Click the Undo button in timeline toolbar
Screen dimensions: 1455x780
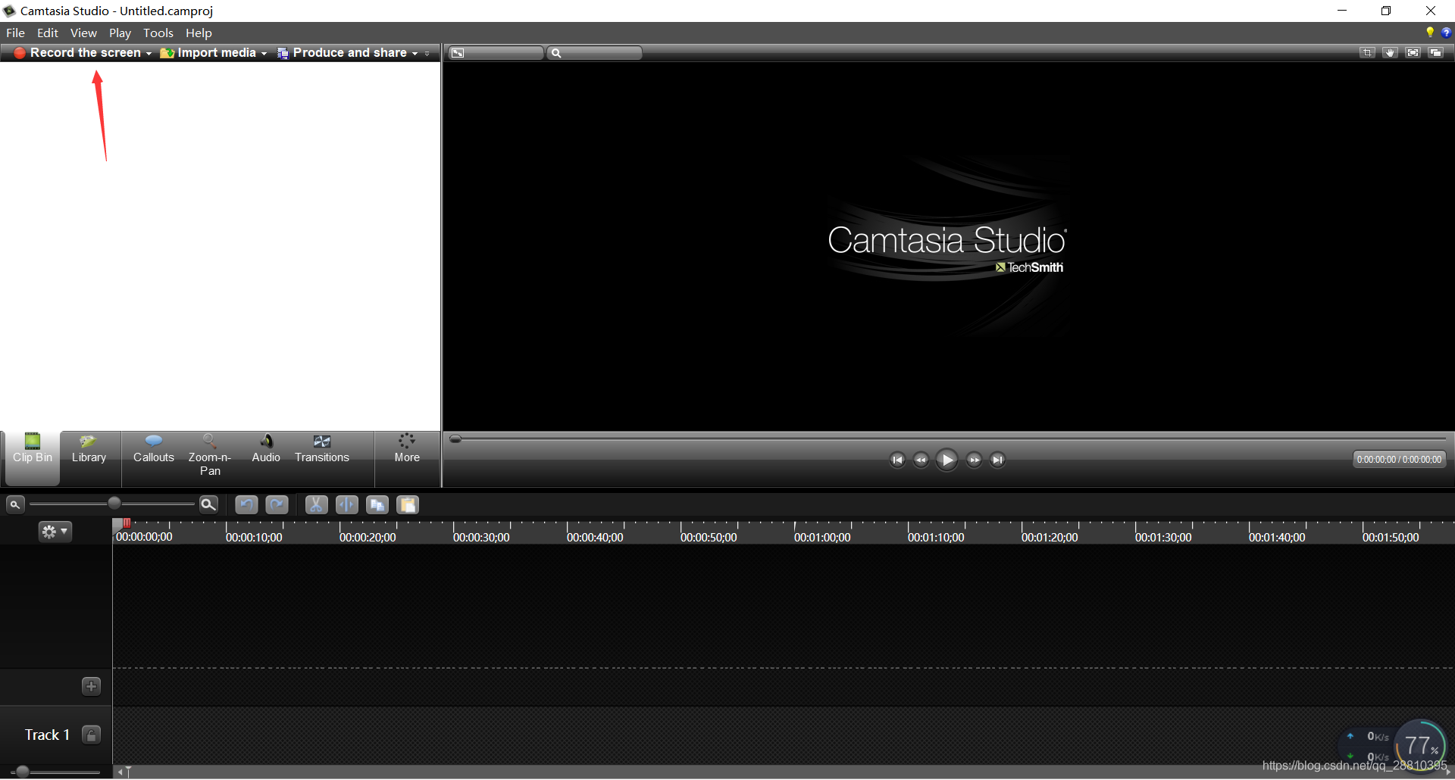pos(246,505)
